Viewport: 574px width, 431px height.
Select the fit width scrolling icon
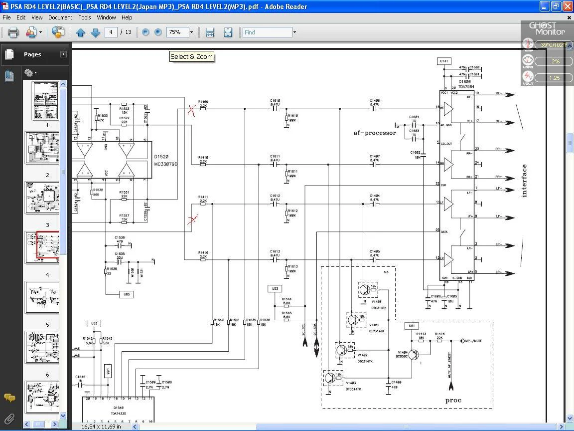(x=210, y=32)
